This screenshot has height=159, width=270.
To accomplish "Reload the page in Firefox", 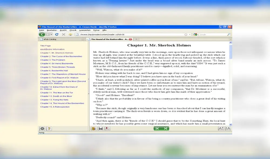I will click(x=57, y=34).
